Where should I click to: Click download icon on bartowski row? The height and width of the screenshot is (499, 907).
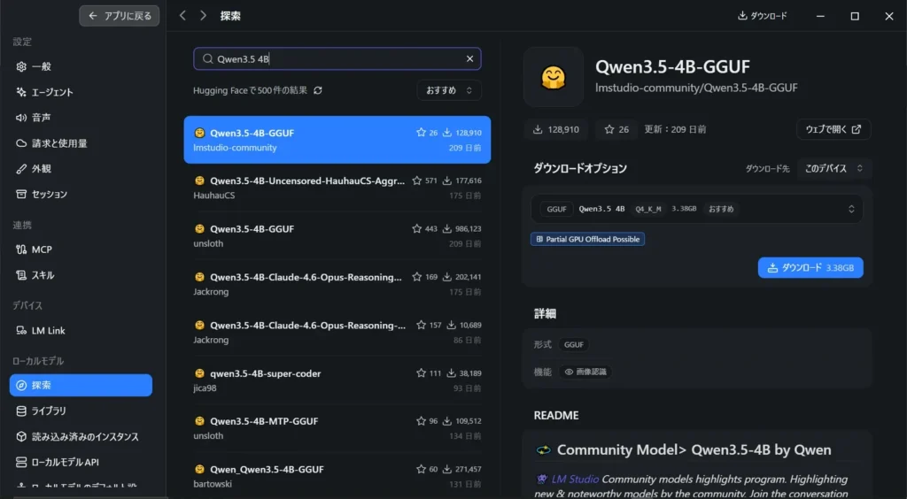point(447,469)
